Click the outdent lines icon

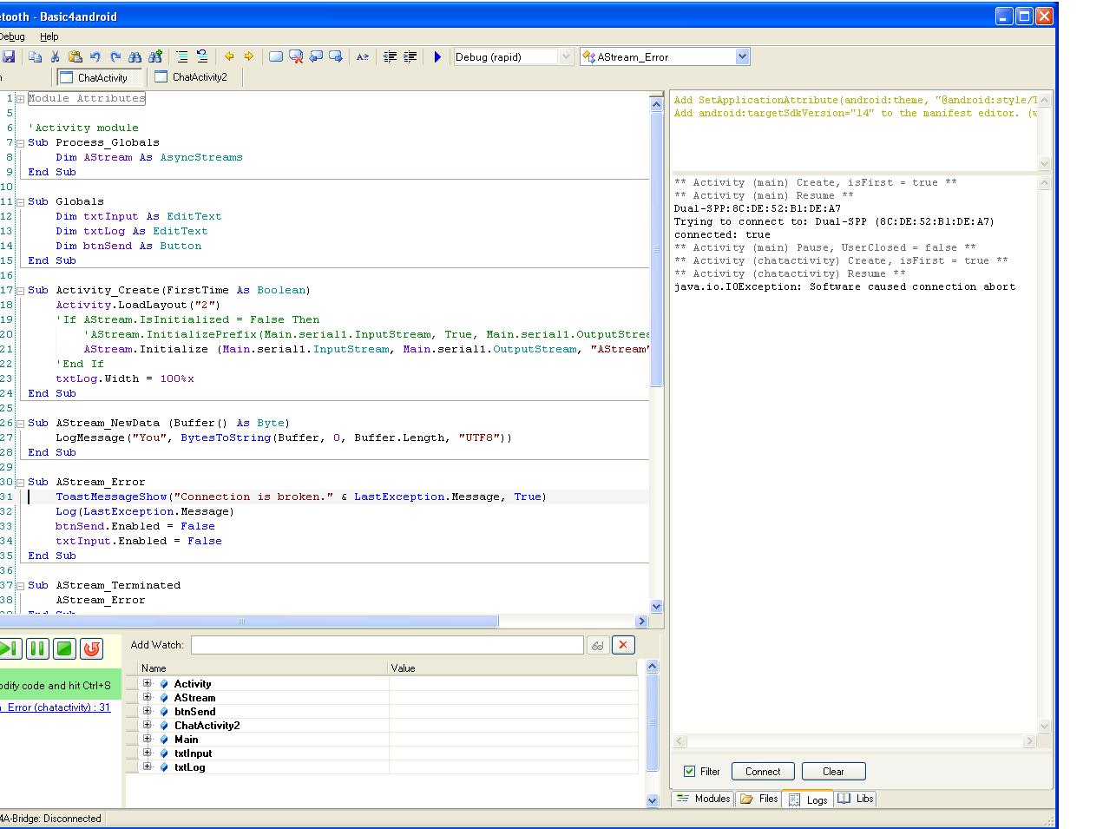[202, 56]
